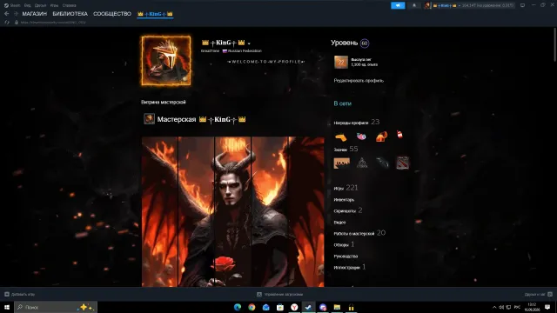This screenshot has width=557, height=313.
Task: Click the triangle-shaped badge icon
Action: pyautogui.click(x=362, y=163)
